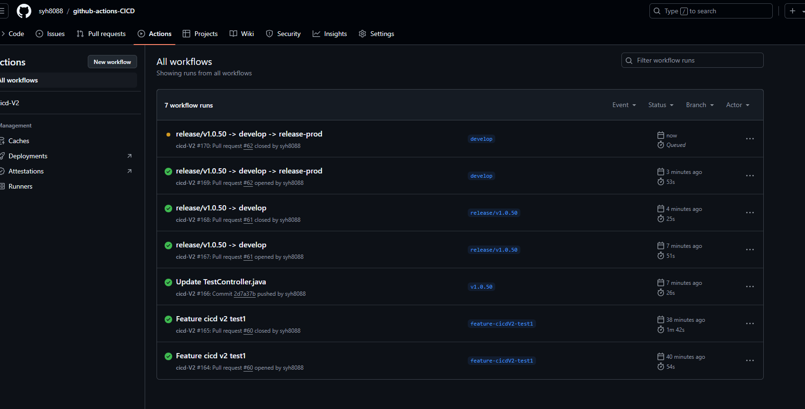
Task: Open the Projects tab
Action: click(x=200, y=34)
